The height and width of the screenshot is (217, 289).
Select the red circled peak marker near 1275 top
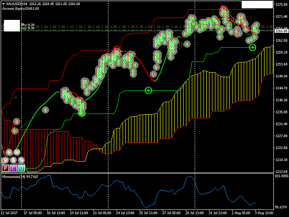click(x=223, y=8)
